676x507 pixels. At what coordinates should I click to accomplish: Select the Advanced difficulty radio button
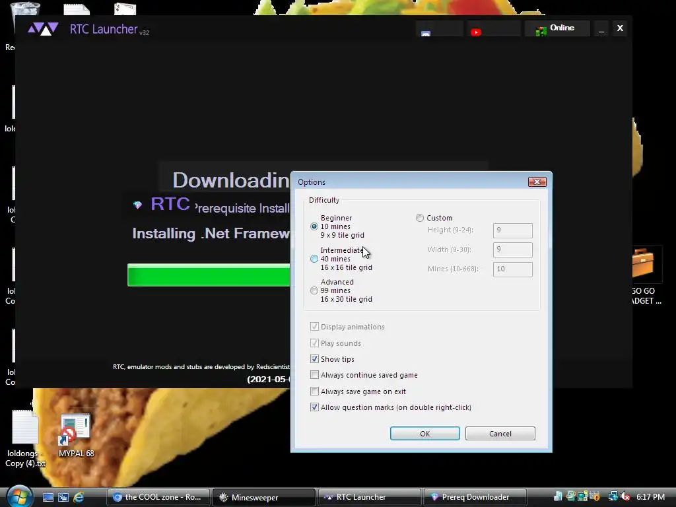click(314, 290)
